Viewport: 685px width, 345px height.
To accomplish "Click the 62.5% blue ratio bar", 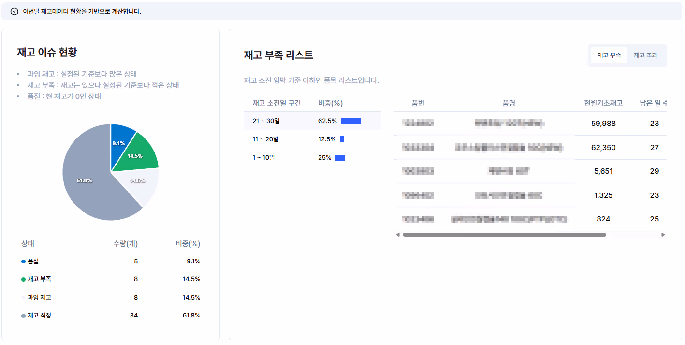I will pyautogui.click(x=351, y=121).
